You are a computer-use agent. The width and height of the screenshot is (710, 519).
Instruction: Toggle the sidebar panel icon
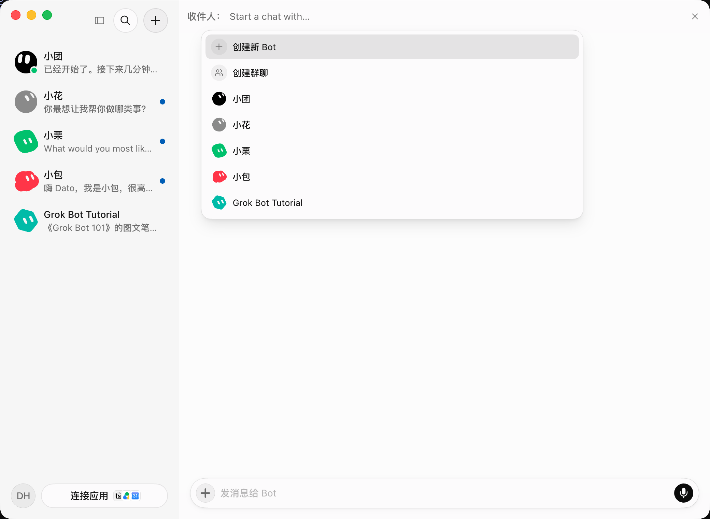coord(99,20)
